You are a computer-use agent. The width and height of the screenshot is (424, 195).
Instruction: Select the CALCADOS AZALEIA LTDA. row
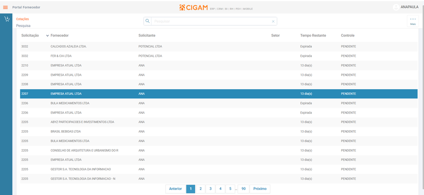219,46
